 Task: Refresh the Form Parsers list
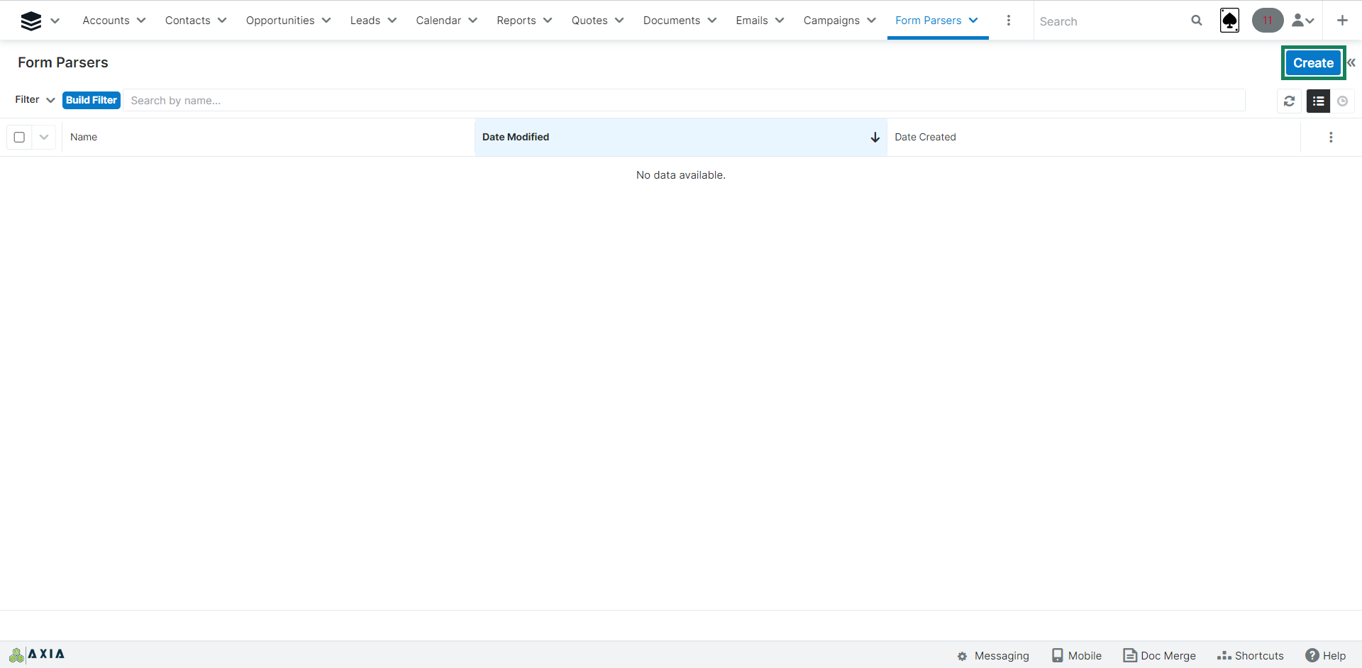point(1289,101)
